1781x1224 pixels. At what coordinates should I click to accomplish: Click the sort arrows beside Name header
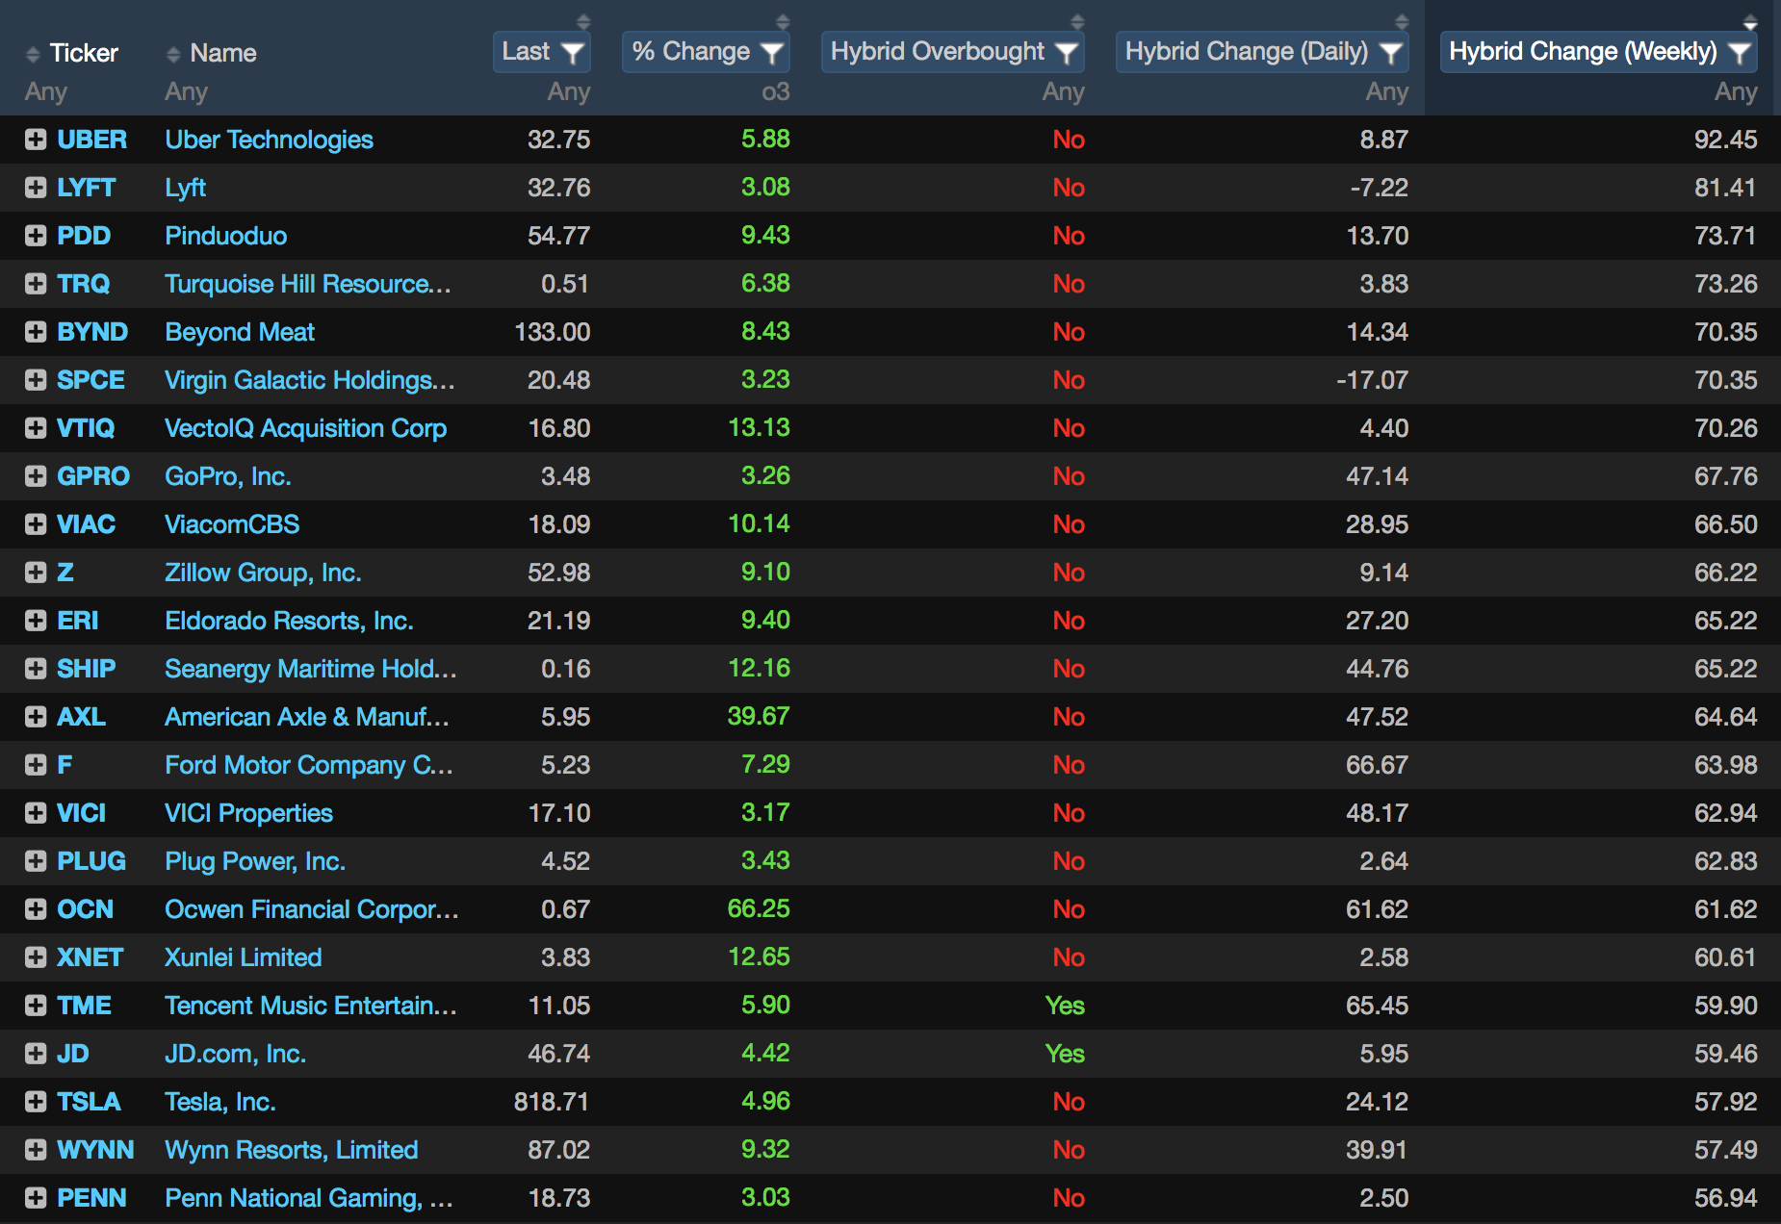coord(173,54)
